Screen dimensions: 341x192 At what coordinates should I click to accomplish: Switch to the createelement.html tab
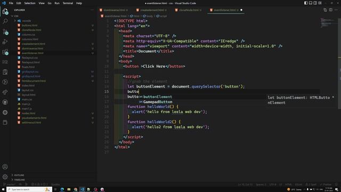[x=152, y=10]
